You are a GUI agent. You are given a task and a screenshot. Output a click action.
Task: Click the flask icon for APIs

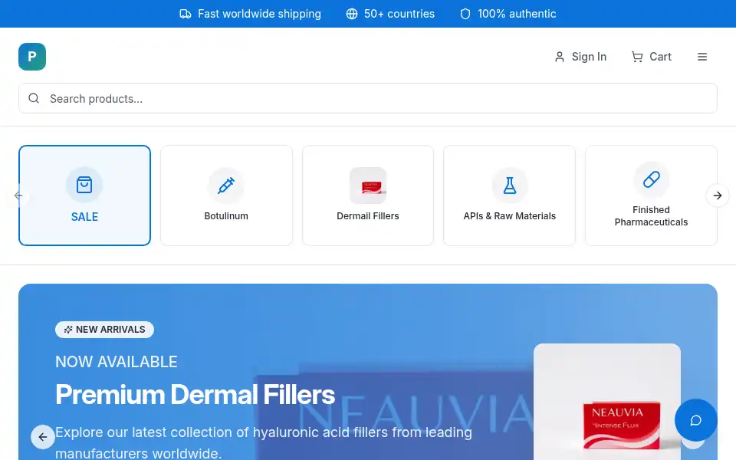(510, 186)
